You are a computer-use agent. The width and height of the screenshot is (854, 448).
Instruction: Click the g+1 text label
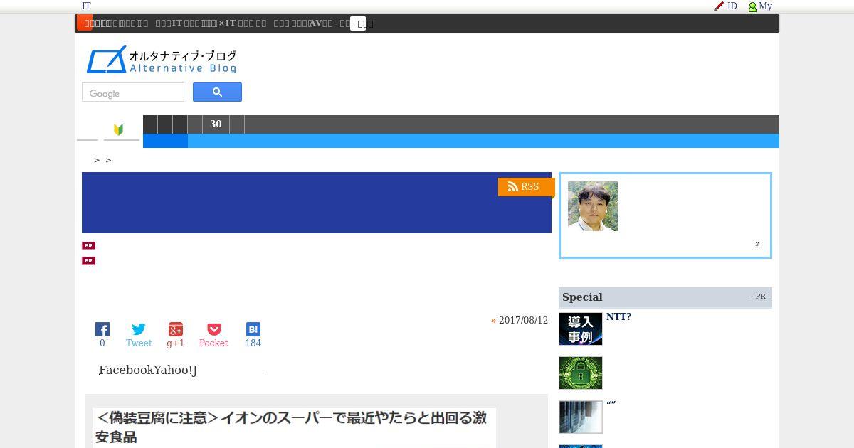pos(176,343)
